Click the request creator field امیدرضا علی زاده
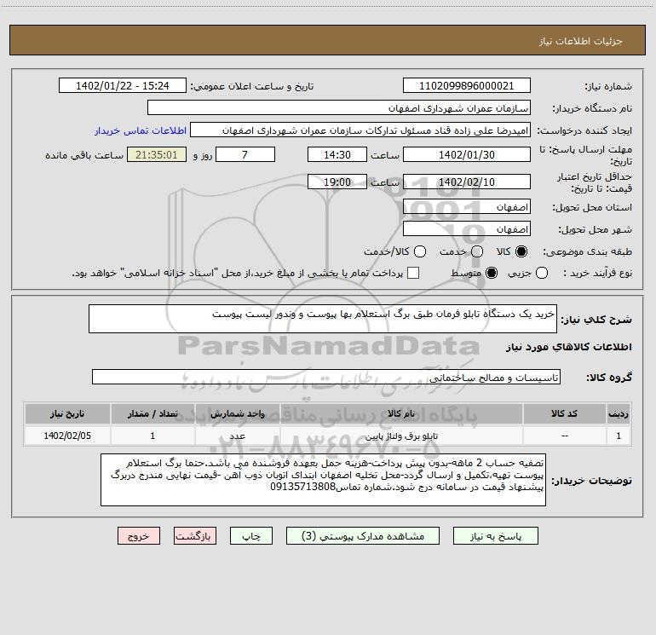656x635 pixels. coord(360,130)
